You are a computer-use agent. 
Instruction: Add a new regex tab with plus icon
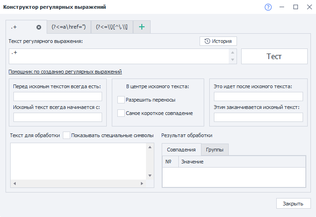click(x=141, y=27)
